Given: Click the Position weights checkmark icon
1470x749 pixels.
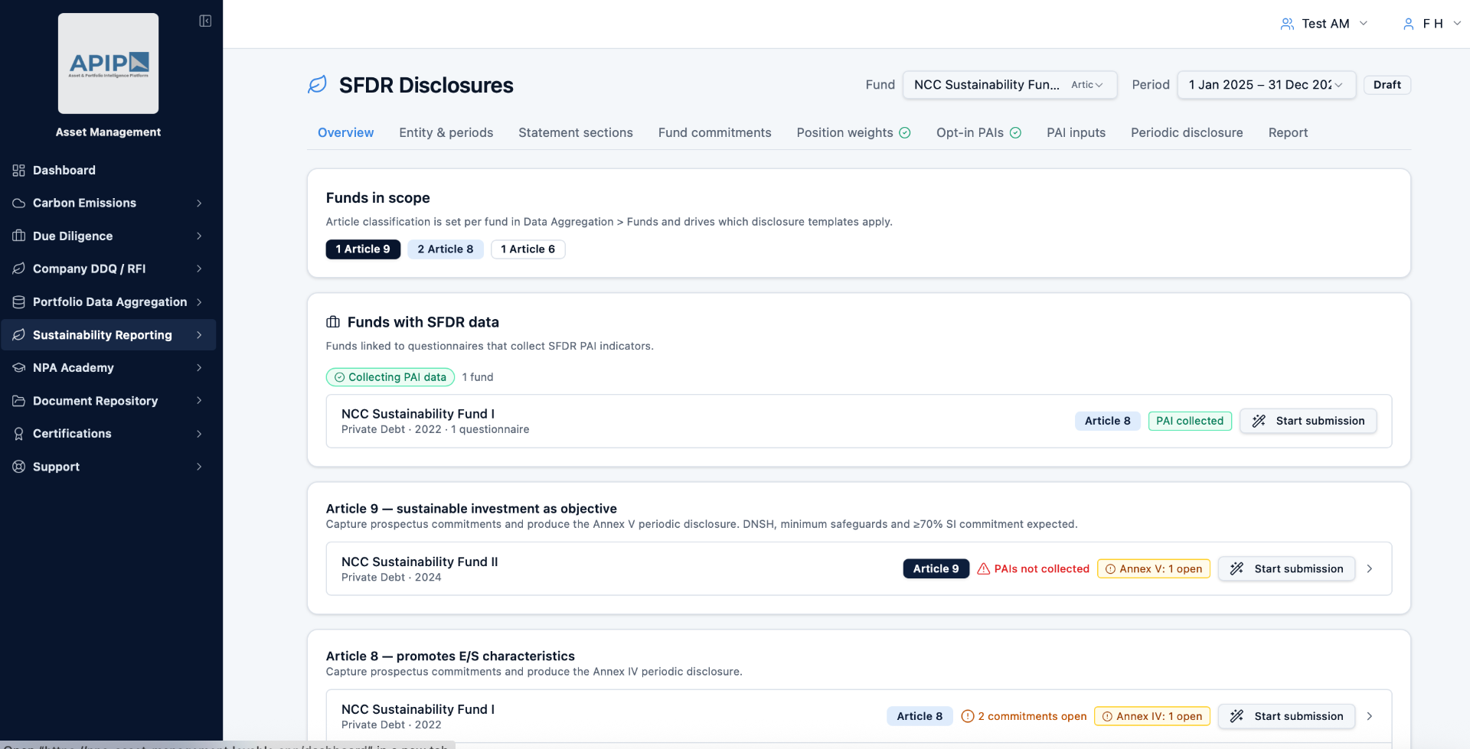Looking at the screenshot, I should point(905,132).
